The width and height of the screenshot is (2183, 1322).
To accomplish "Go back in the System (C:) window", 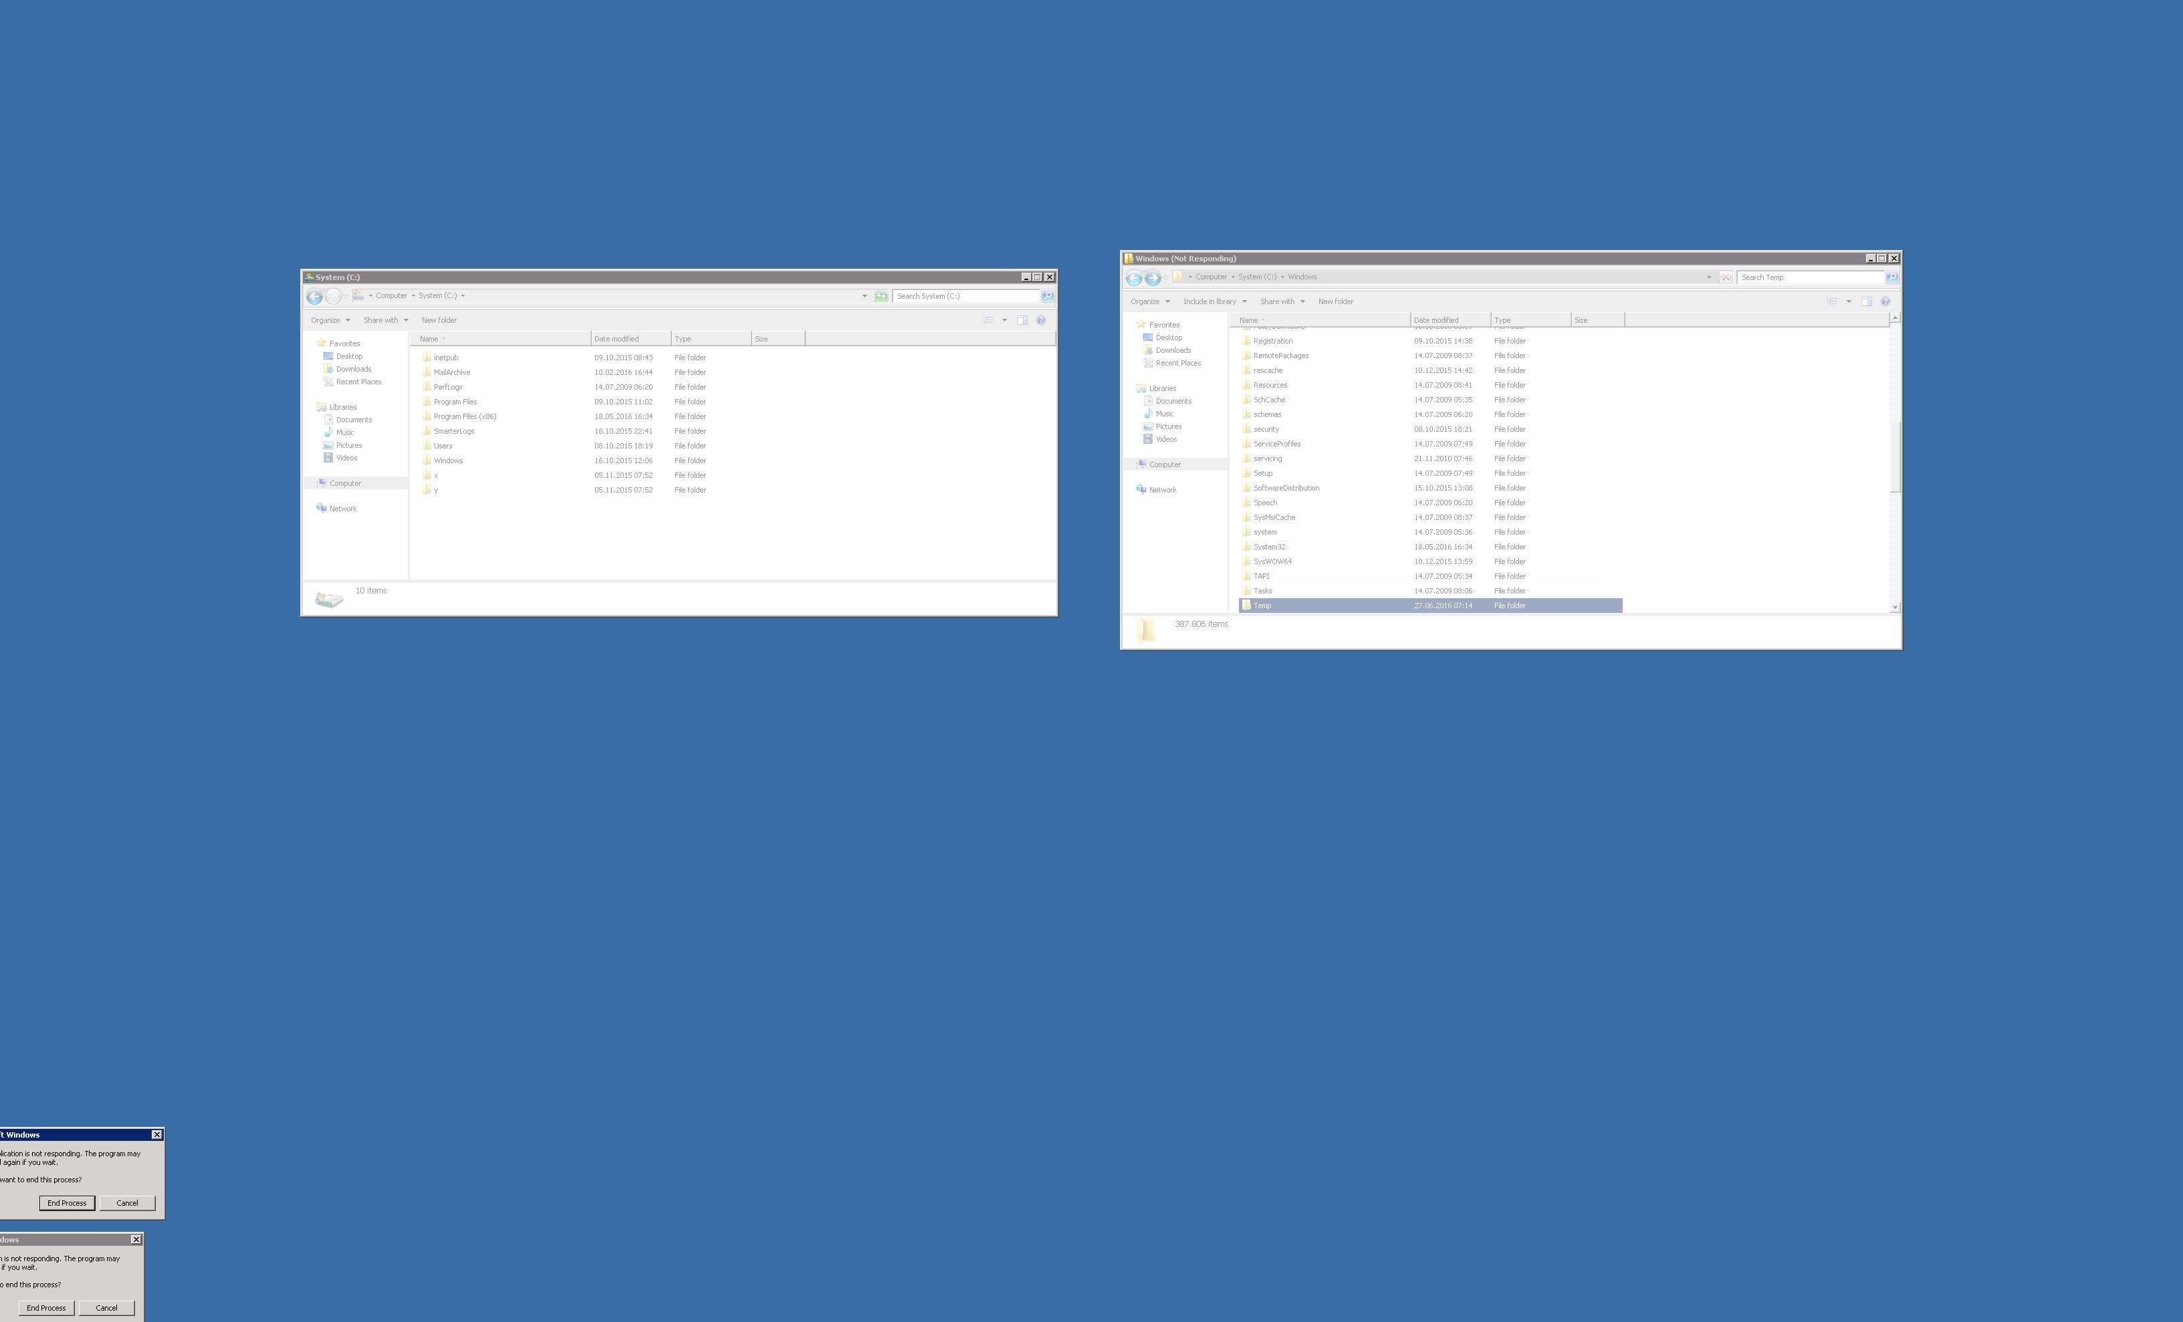I will [314, 297].
